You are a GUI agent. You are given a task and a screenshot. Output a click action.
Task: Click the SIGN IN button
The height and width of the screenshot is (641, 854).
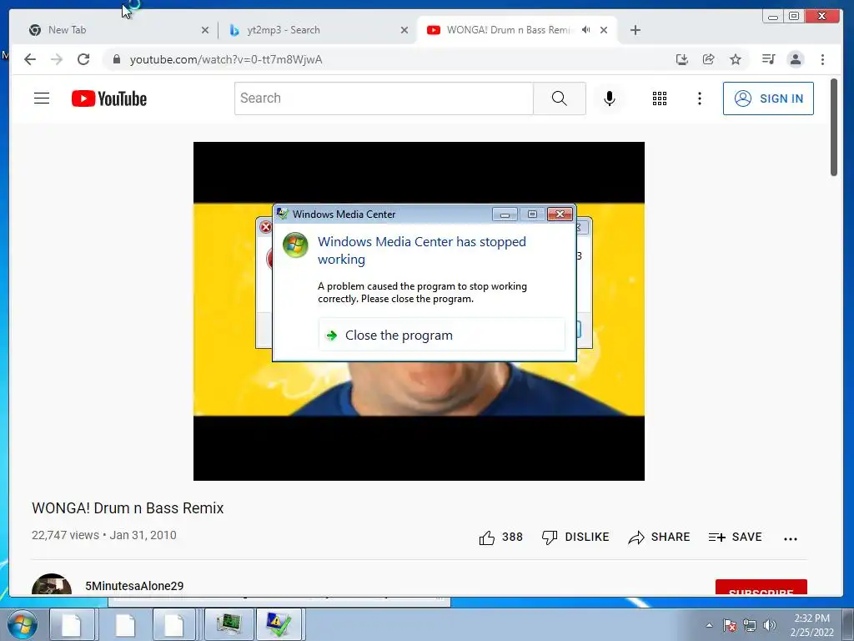pyautogui.click(x=768, y=98)
